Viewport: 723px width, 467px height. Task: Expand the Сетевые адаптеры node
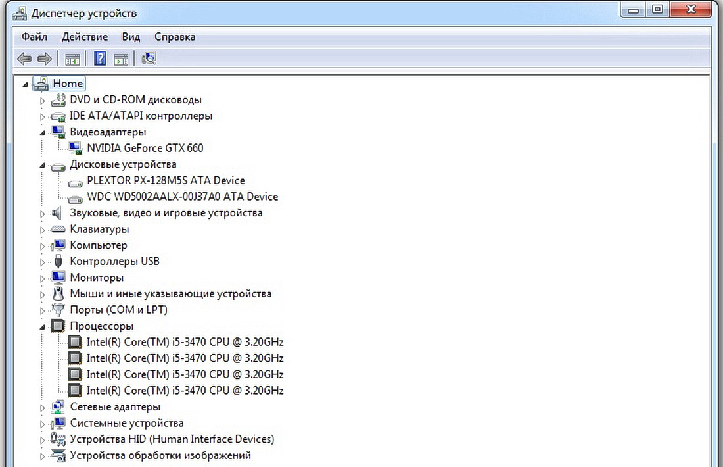(x=43, y=407)
